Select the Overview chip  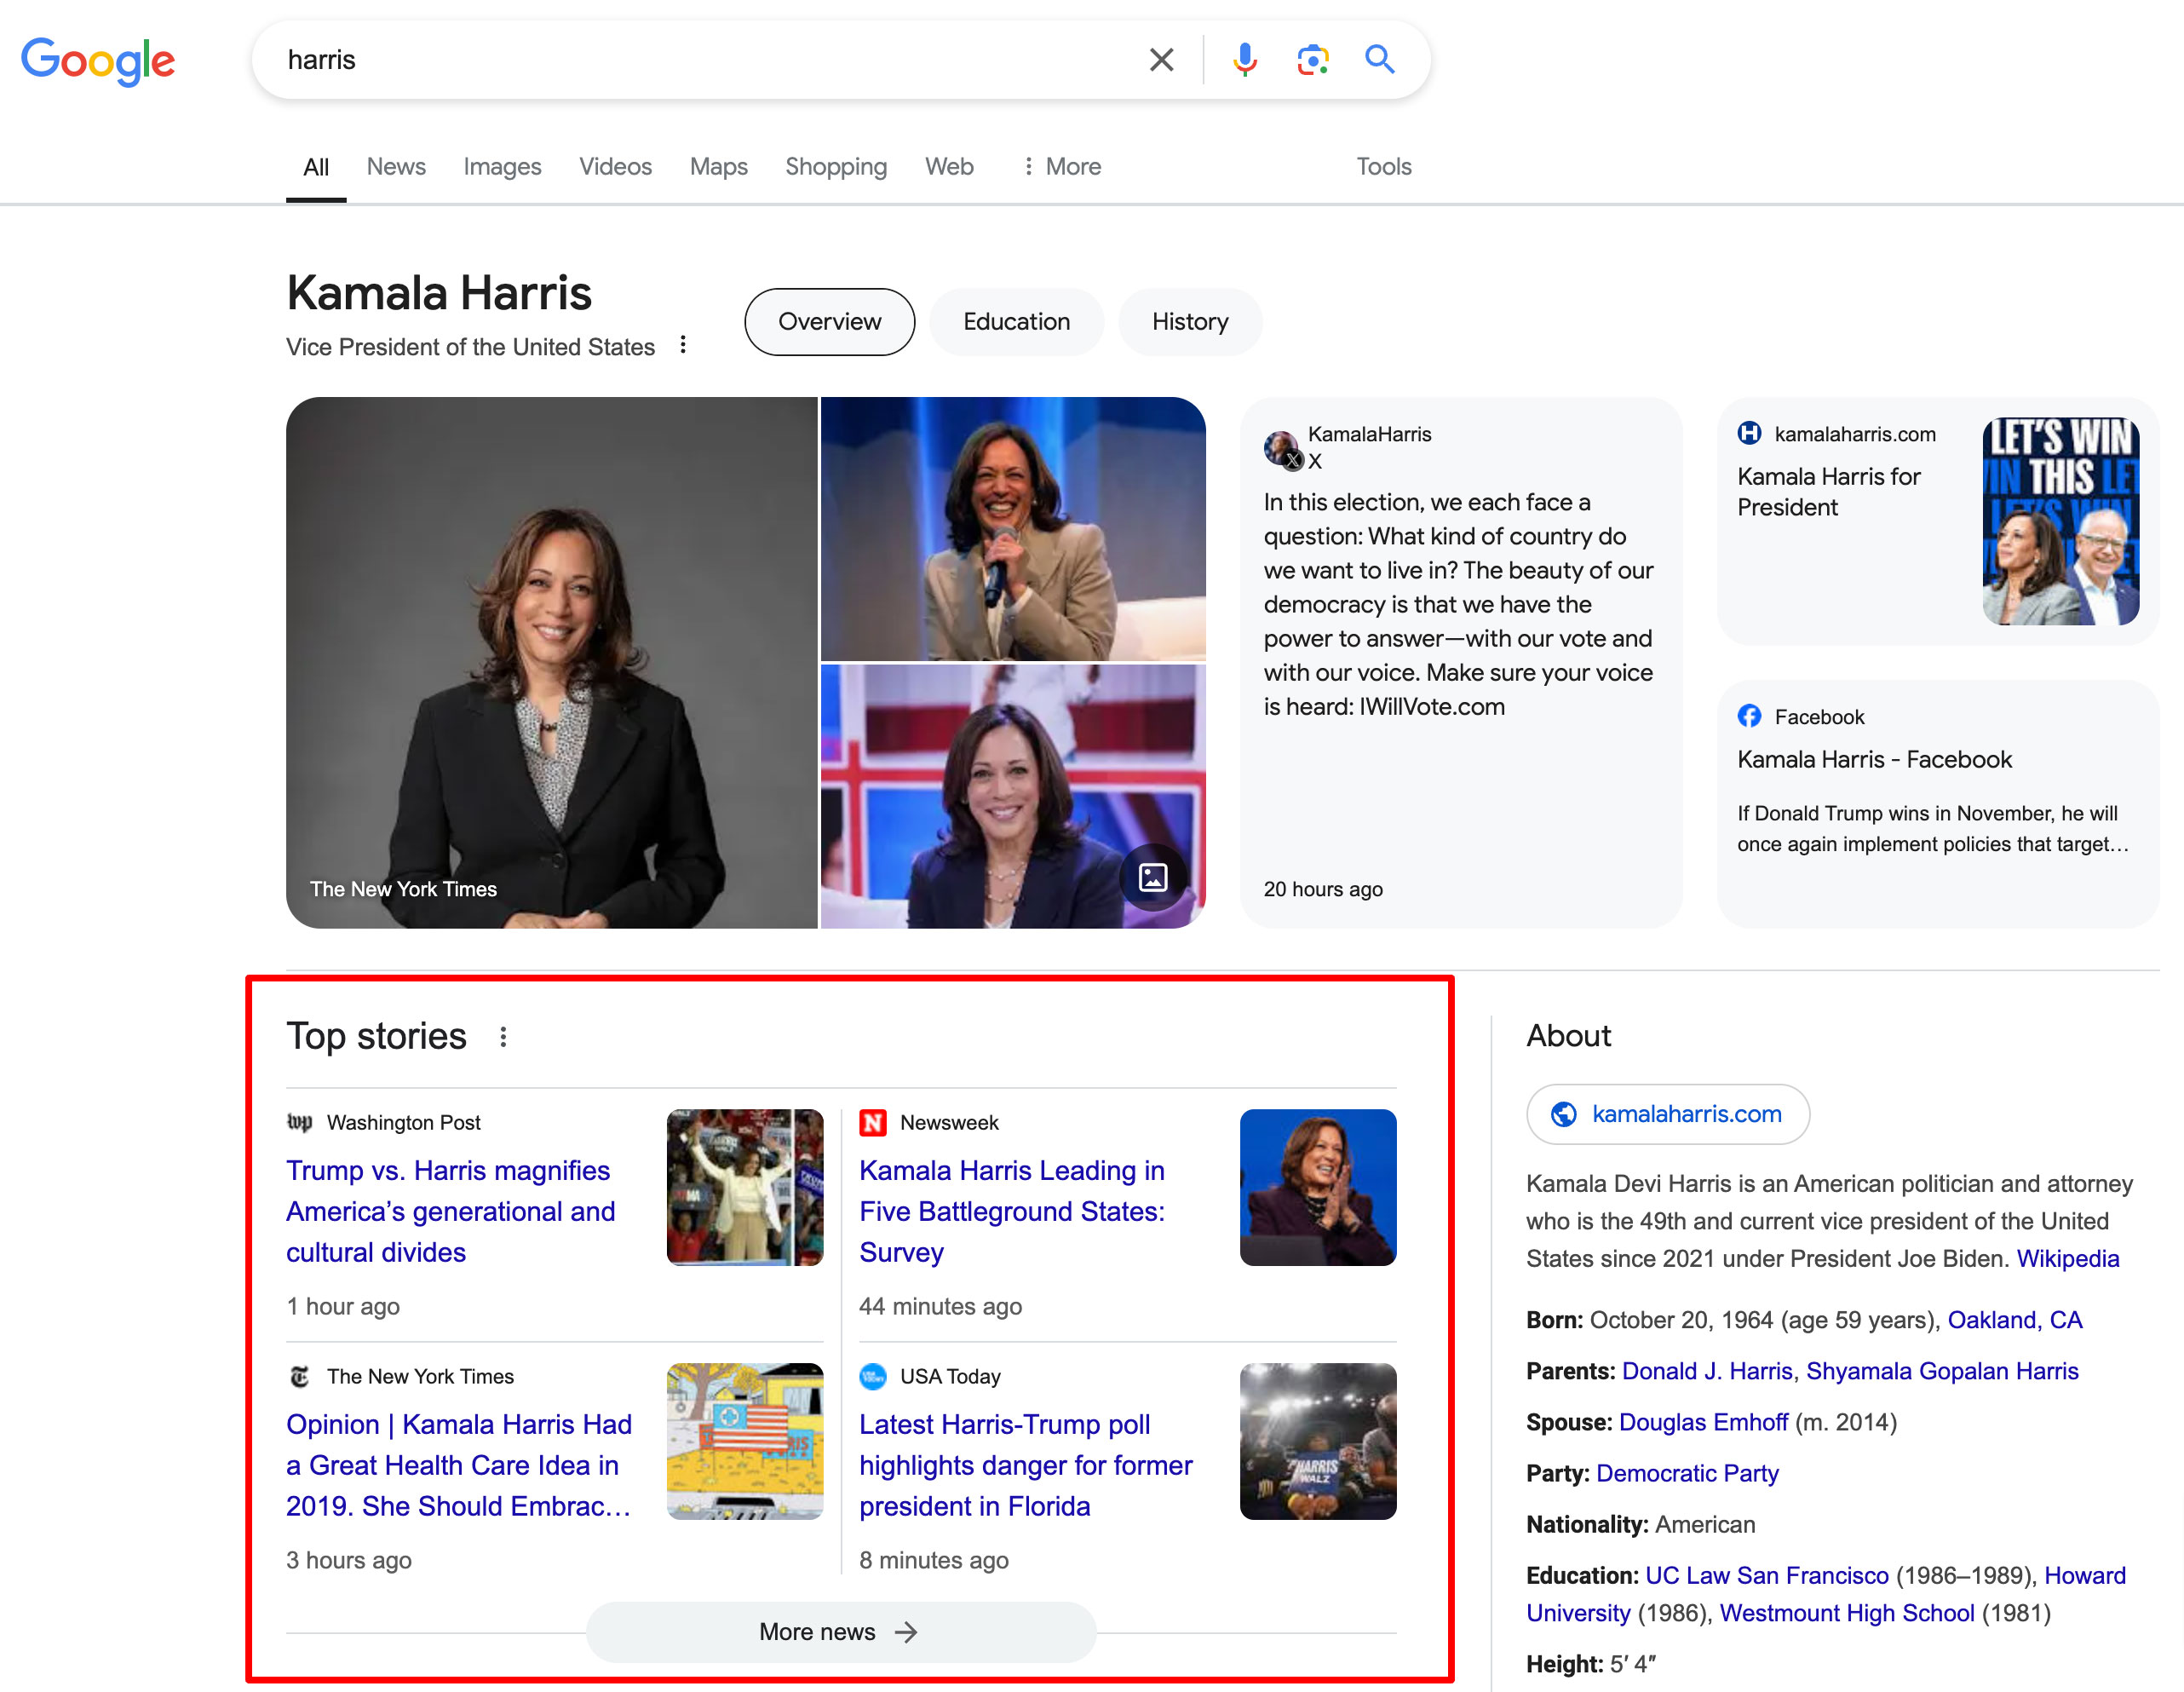828,321
